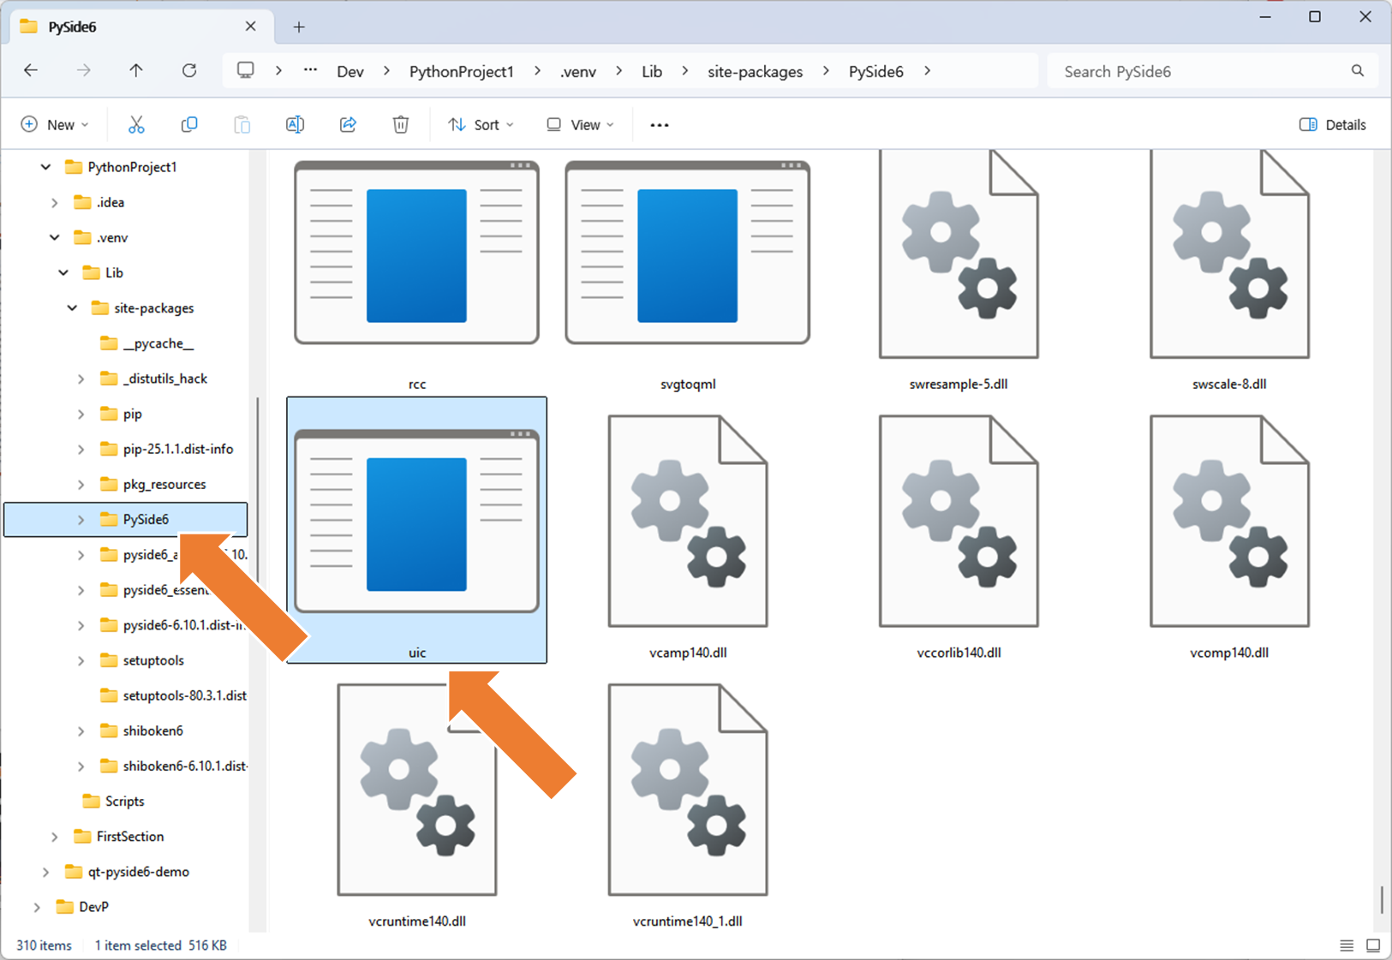
Task: Expand the DevP folder node
Action: click(x=37, y=907)
